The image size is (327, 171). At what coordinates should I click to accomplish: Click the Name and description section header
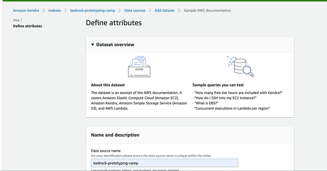115,135
